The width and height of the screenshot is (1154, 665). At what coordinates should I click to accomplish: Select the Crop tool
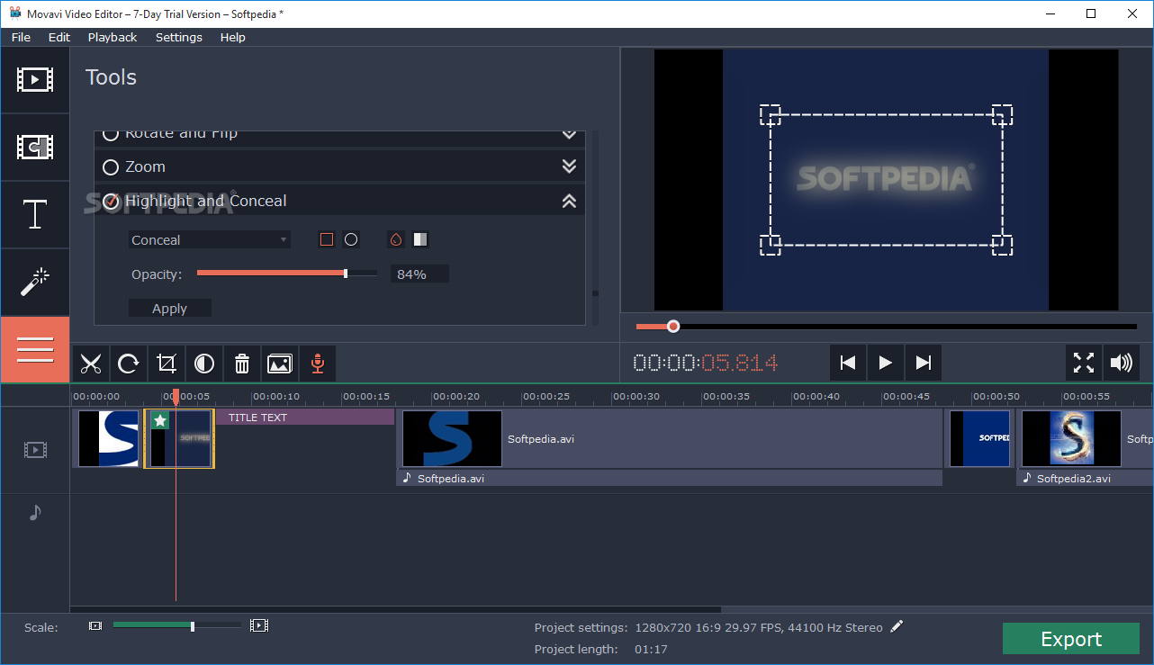167,364
